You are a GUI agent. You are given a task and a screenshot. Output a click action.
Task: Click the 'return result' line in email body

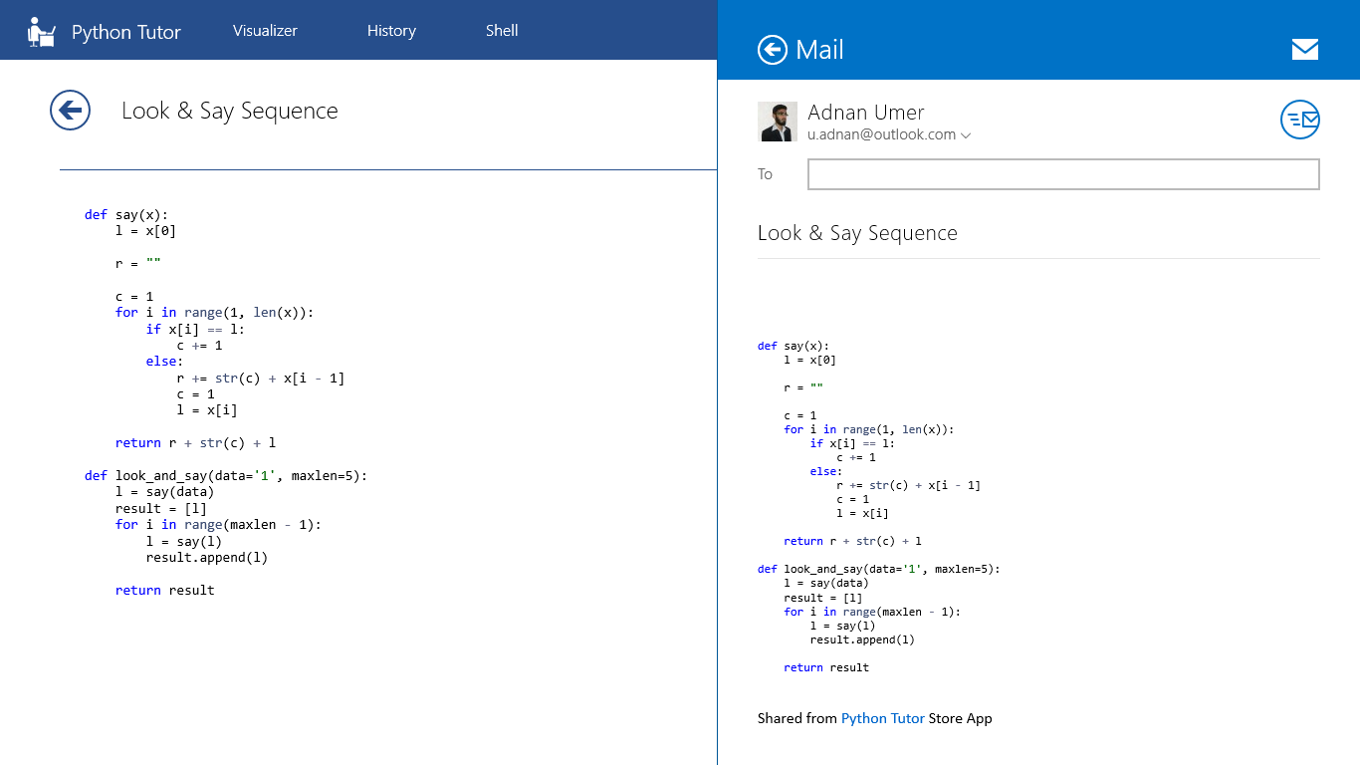(x=826, y=667)
